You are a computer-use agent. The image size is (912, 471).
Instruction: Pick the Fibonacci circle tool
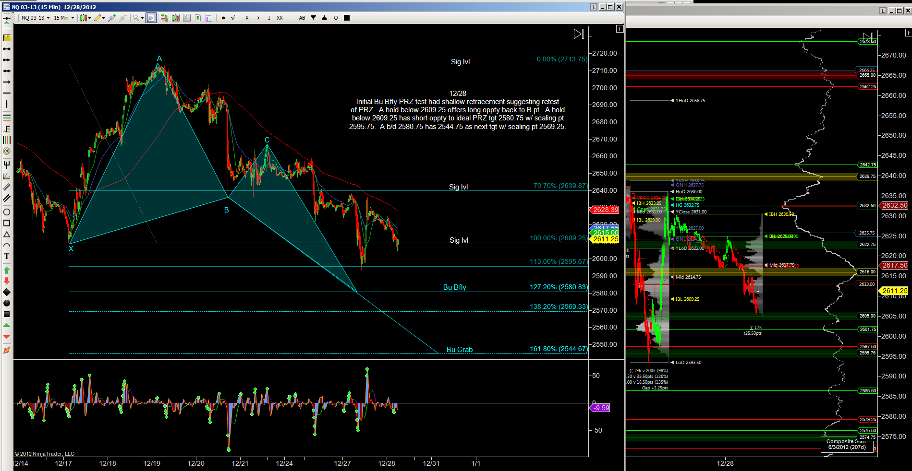[x=7, y=151]
